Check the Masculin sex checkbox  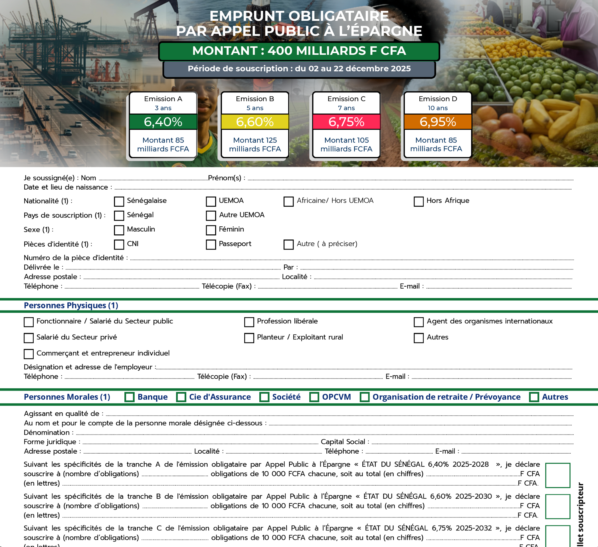pos(119,230)
